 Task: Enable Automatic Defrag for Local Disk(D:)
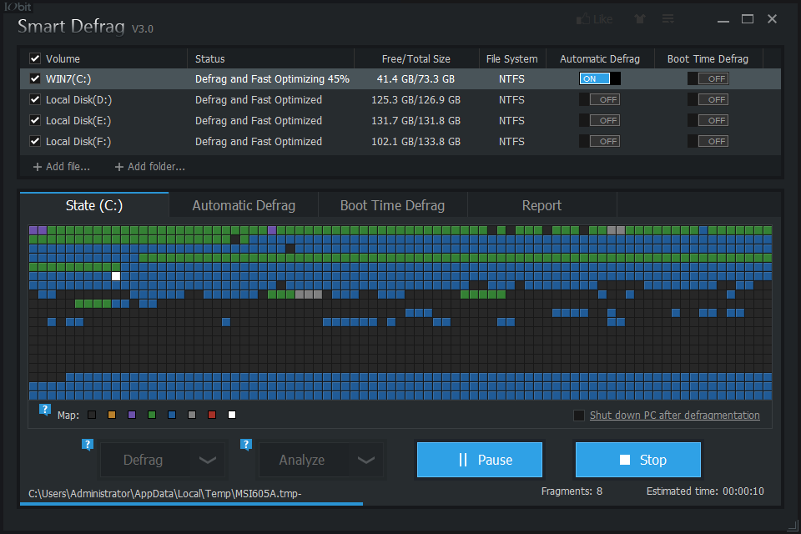click(x=600, y=99)
